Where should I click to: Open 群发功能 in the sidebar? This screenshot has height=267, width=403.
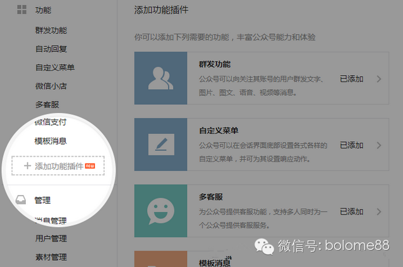51,30
